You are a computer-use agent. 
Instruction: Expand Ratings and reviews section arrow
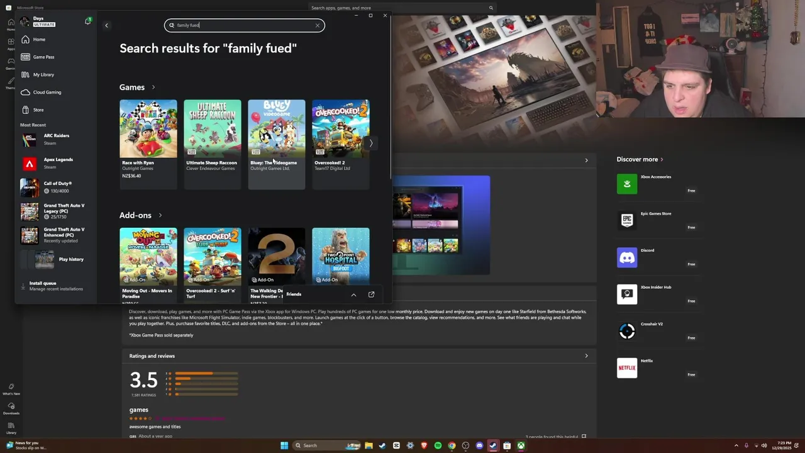coord(586,356)
